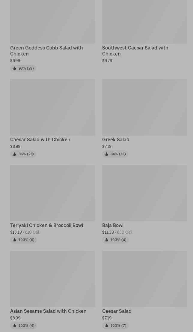Click the Caesar Salad with Chicken title

[x=40, y=139]
